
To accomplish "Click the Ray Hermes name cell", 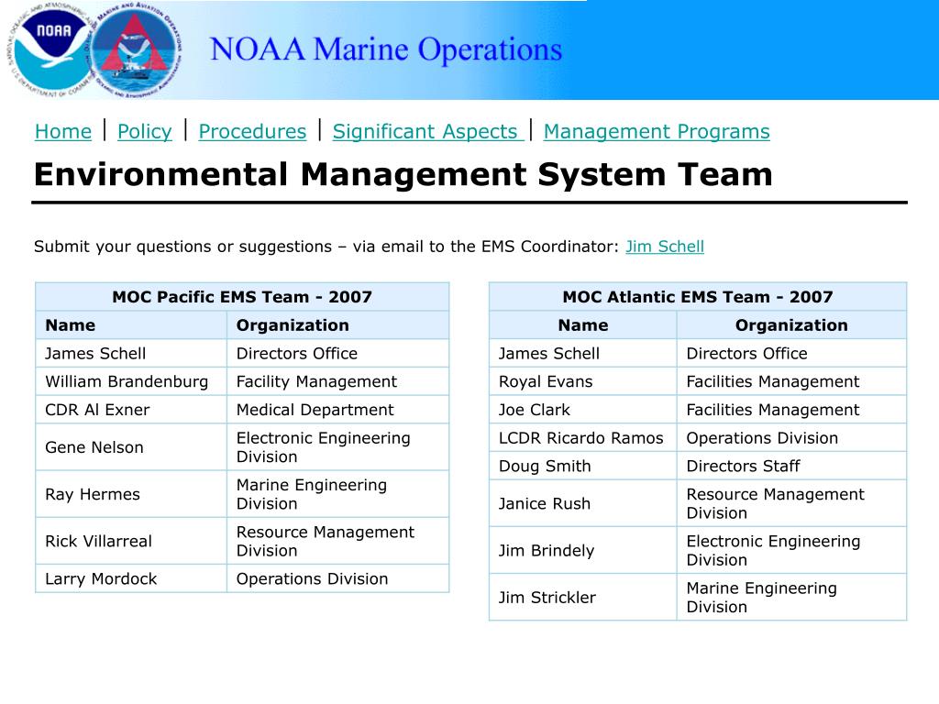I will pos(131,494).
